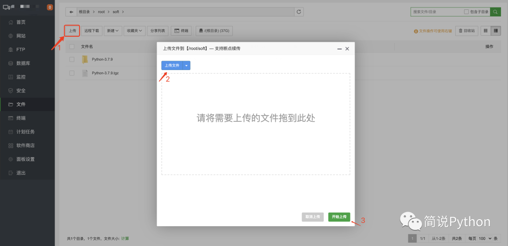Open the FTP sidebar item
The width and height of the screenshot is (508, 246).
tap(27, 49)
